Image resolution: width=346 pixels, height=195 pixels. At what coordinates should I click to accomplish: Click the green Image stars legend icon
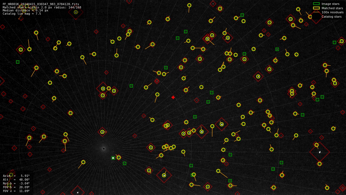click(316, 4)
